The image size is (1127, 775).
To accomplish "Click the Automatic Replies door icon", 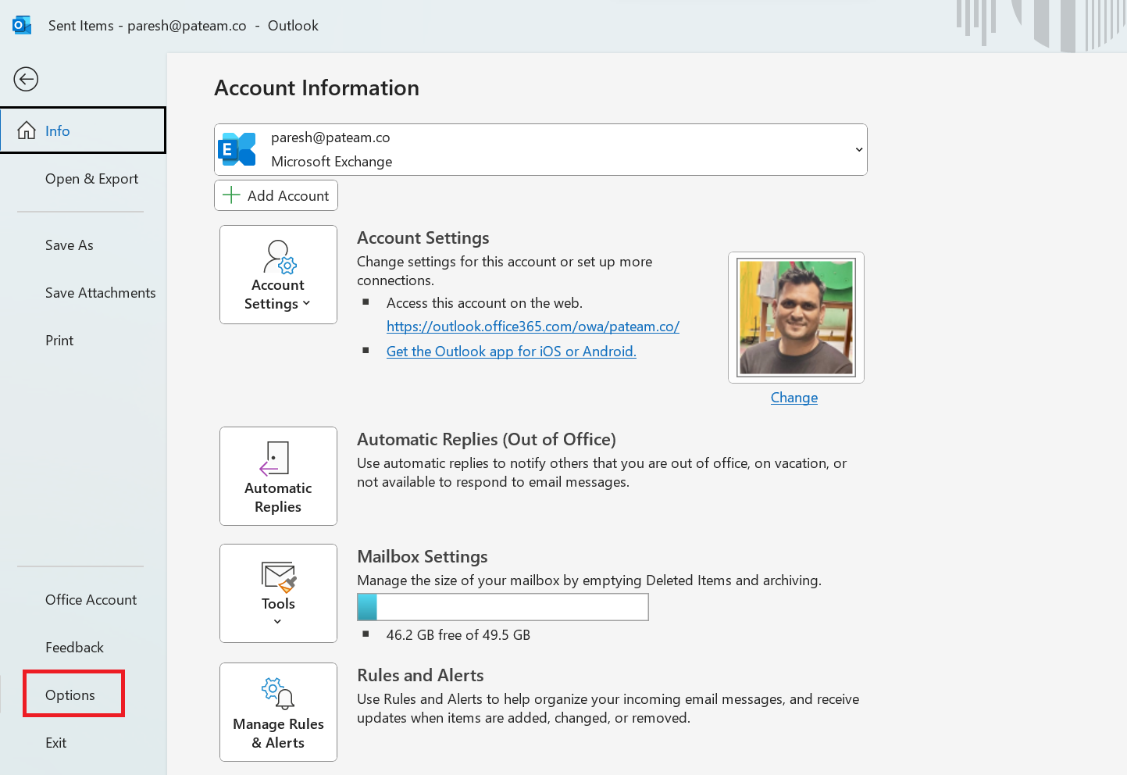I will [x=275, y=459].
